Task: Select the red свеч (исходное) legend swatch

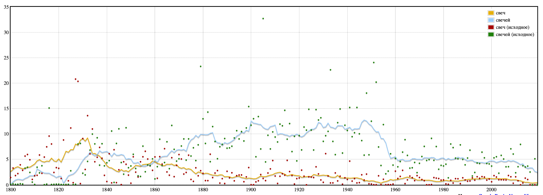Action: [491, 27]
